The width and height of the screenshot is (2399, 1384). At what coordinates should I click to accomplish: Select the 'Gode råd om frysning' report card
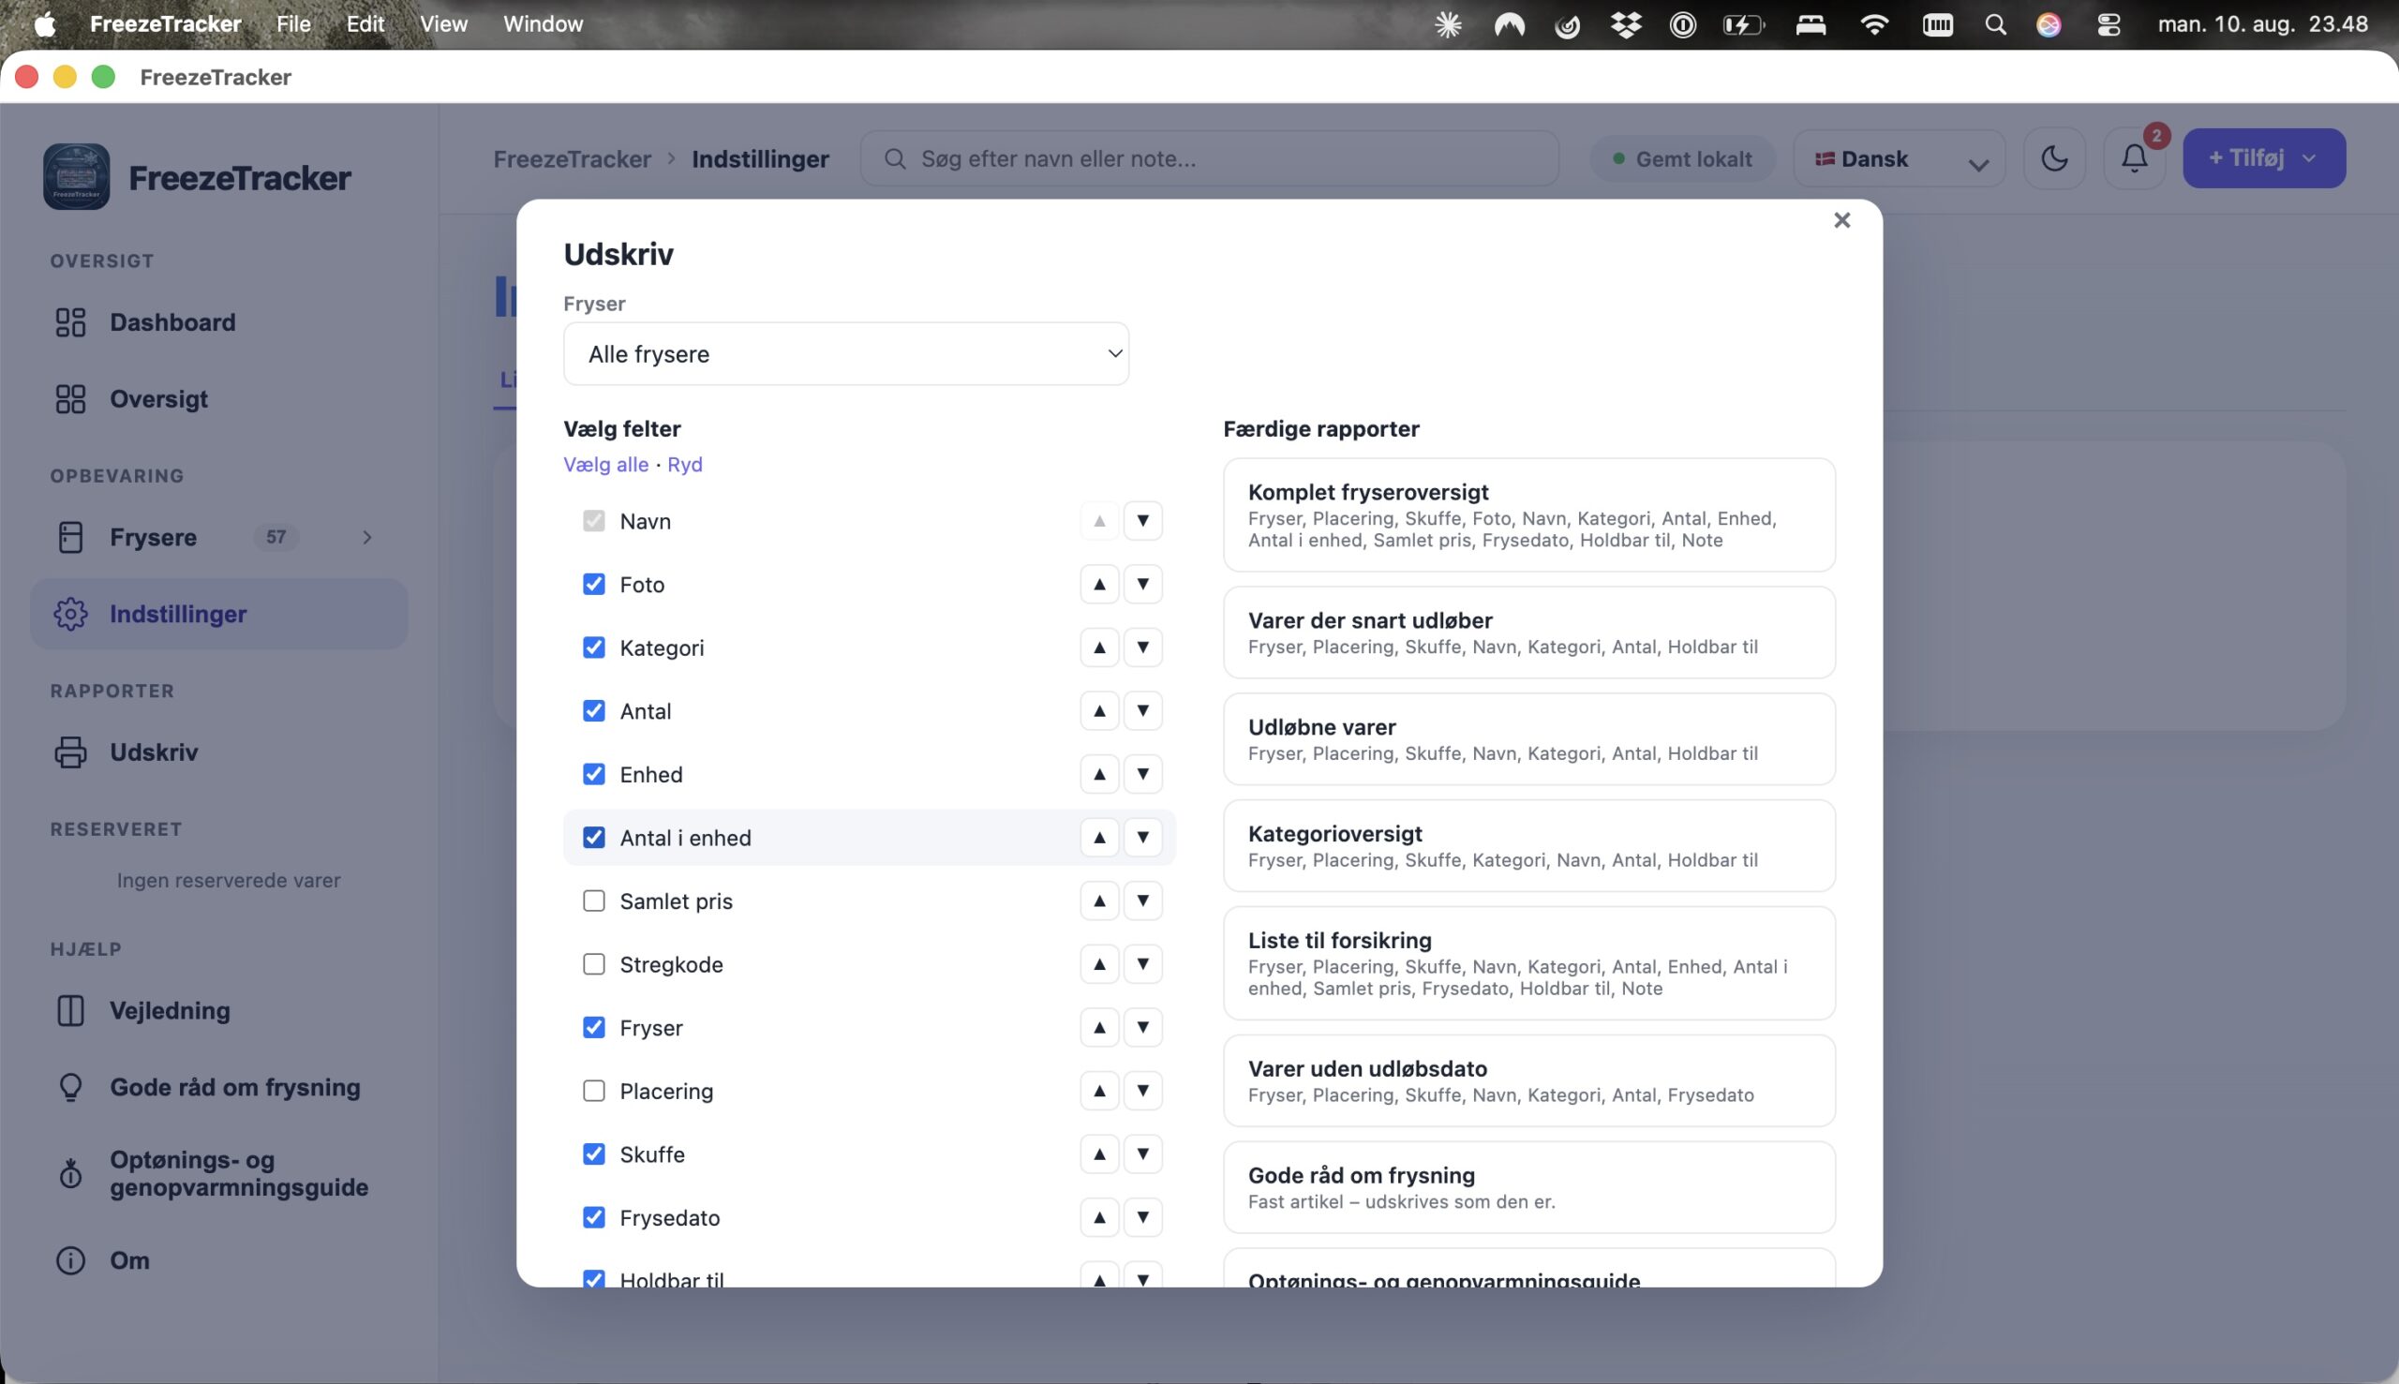(1528, 1187)
